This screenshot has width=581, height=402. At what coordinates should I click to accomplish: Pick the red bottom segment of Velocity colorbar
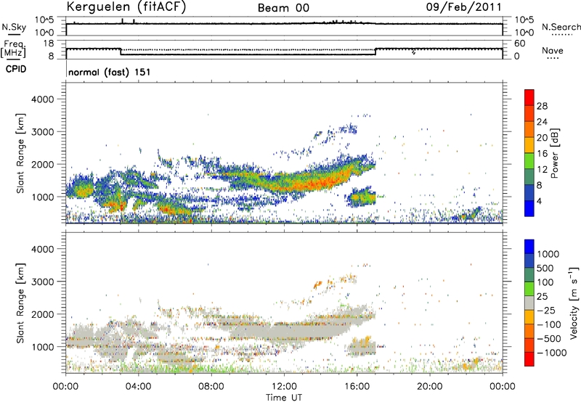click(529, 359)
